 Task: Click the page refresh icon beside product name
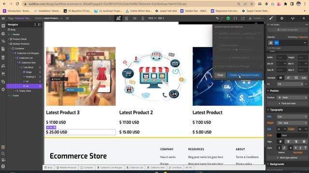click(68, 18)
